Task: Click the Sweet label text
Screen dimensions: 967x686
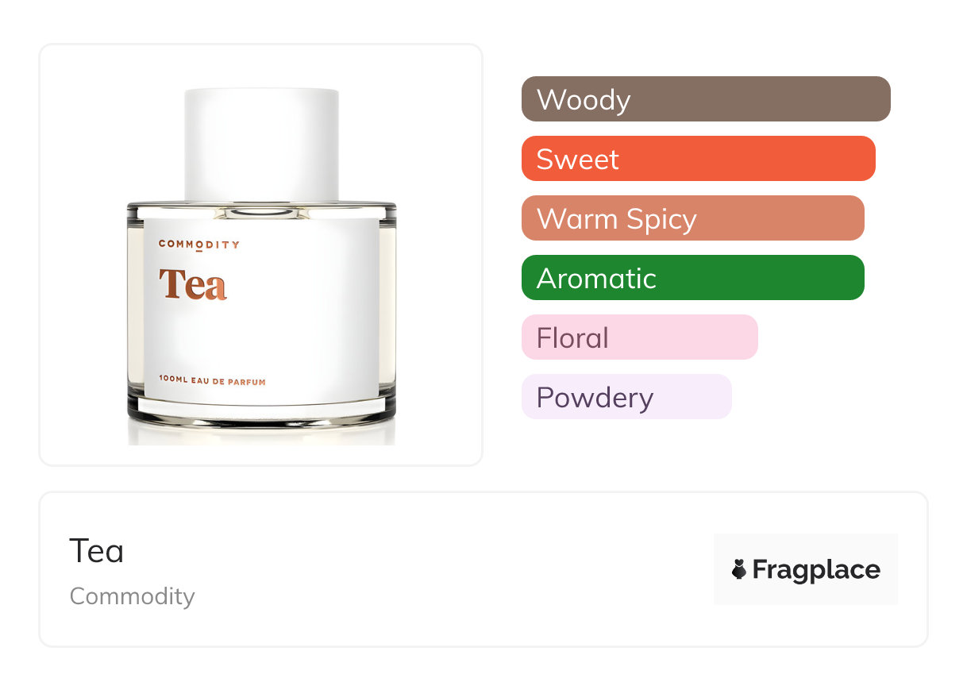Action: pos(577,160)
